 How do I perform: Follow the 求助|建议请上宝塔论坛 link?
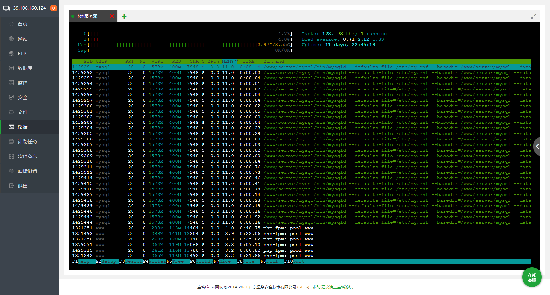tap(332, 287)
